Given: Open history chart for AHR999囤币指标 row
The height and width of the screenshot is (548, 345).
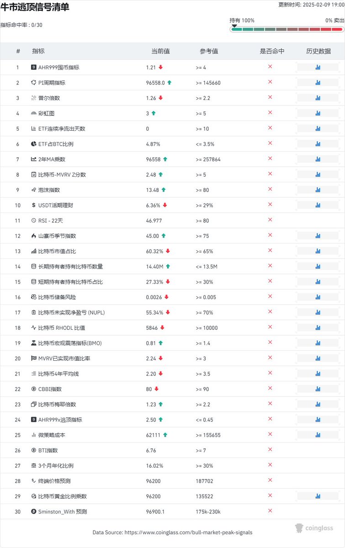Looking at the screenshot, I should (x=318, y=67).
